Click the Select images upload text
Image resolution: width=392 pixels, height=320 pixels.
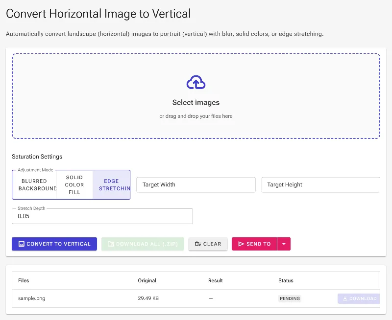(196, 103)
